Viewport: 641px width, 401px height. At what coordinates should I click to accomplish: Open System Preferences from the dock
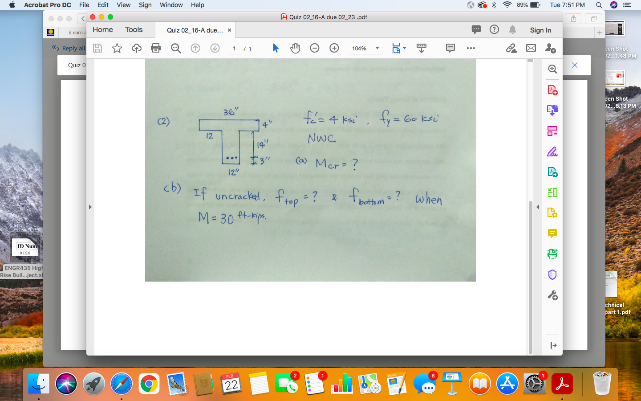pyautogui.click(x=535, y=383)
